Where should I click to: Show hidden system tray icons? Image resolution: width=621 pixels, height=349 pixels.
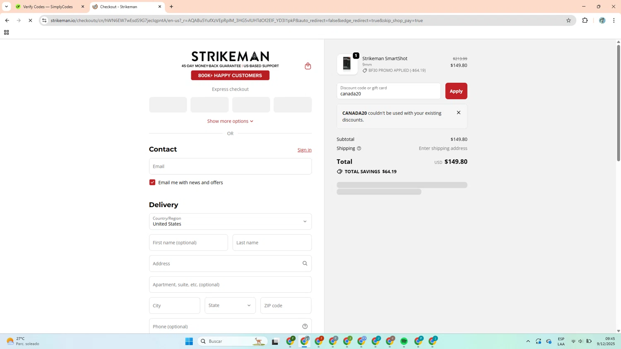528,341
